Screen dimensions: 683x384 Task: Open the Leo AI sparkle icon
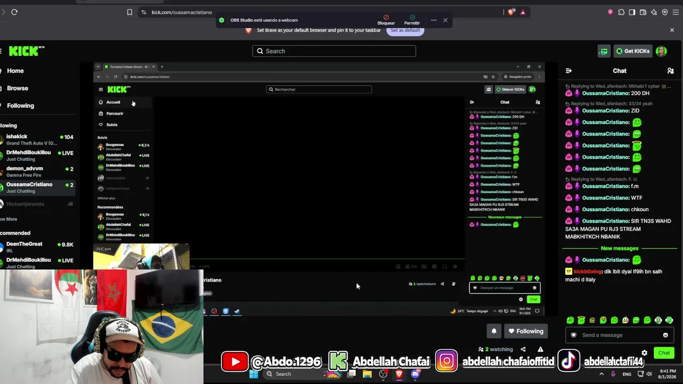(654, 12)
